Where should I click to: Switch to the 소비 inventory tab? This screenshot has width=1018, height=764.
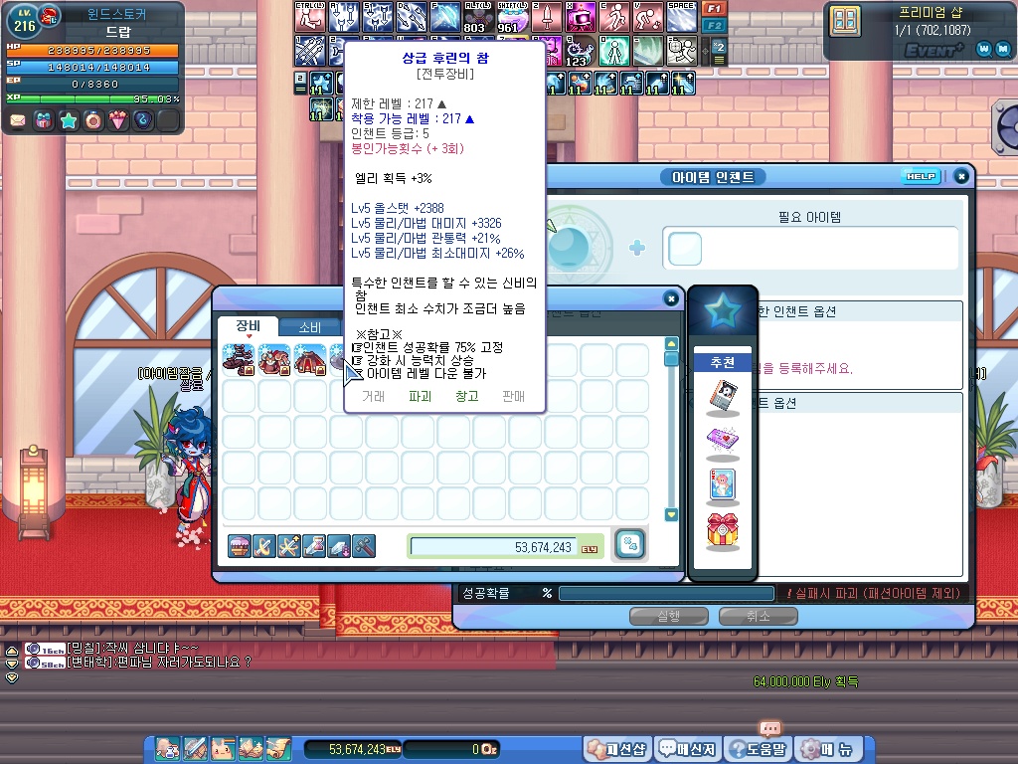(x=309, y=327)
